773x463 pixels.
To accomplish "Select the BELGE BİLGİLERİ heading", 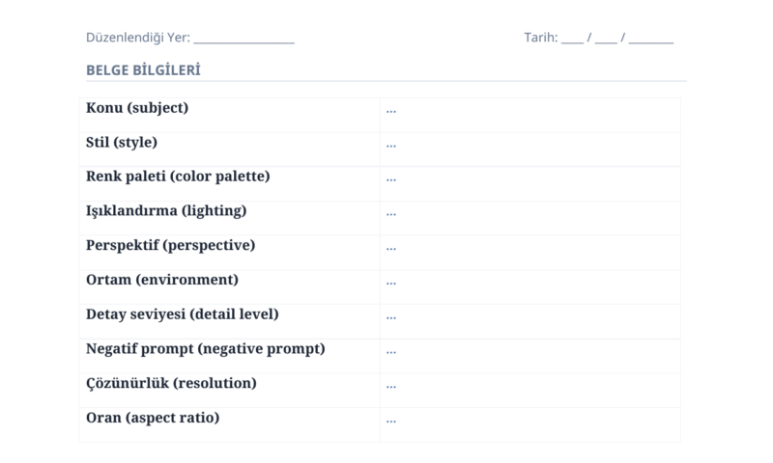I will click(x=143, y=70).
